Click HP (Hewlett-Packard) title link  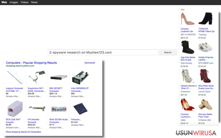pos(34,121)
